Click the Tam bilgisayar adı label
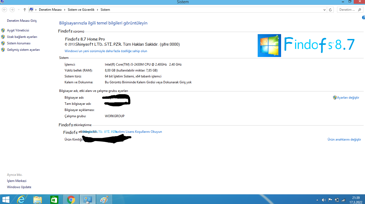The height and width of the screenshot is (204, 365). [78, 104]
